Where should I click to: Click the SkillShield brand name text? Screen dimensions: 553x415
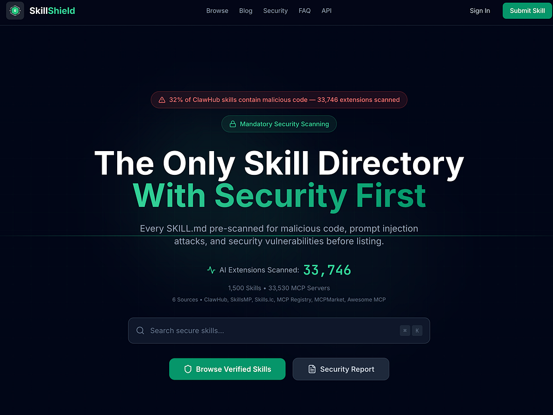(52, 11)
